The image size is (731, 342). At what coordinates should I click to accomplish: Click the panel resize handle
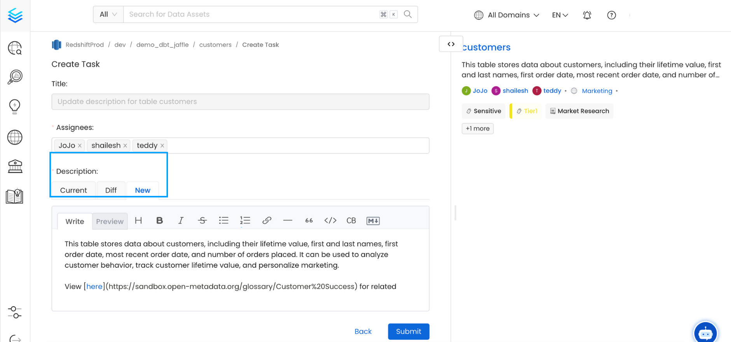point(455,213)
